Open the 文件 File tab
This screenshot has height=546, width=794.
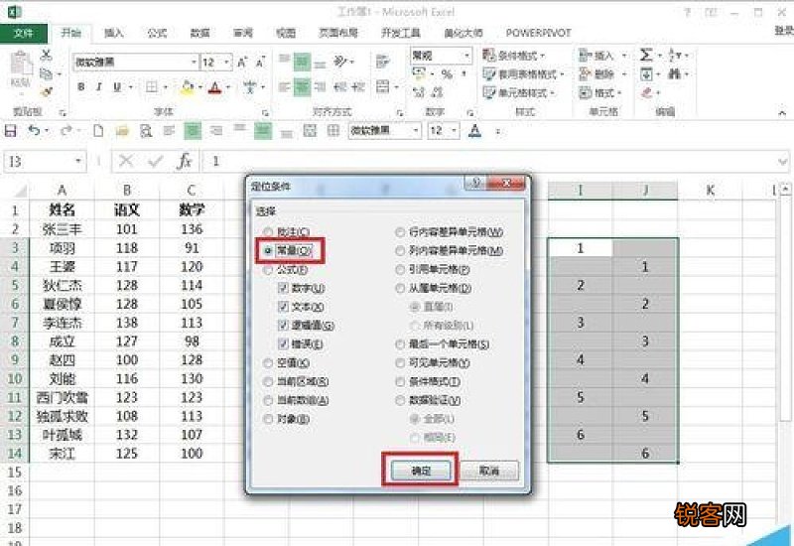23,33
